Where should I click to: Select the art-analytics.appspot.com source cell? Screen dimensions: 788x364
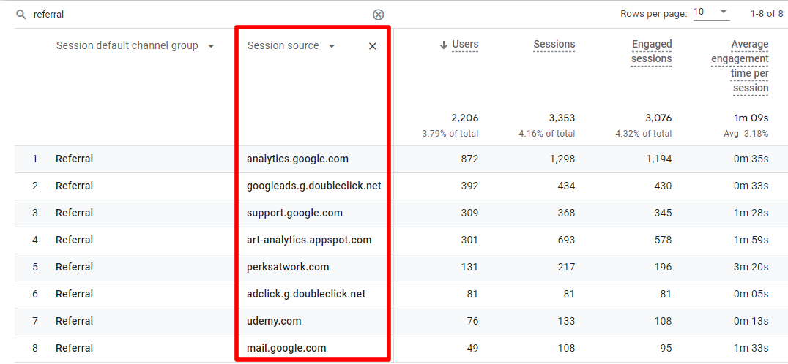point(309,240)
